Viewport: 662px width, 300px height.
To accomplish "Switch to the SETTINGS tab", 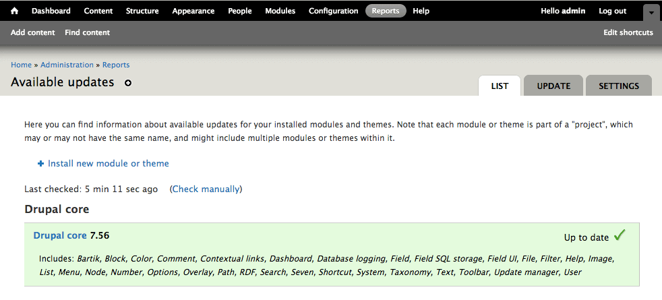I will [x=619, y=86].
